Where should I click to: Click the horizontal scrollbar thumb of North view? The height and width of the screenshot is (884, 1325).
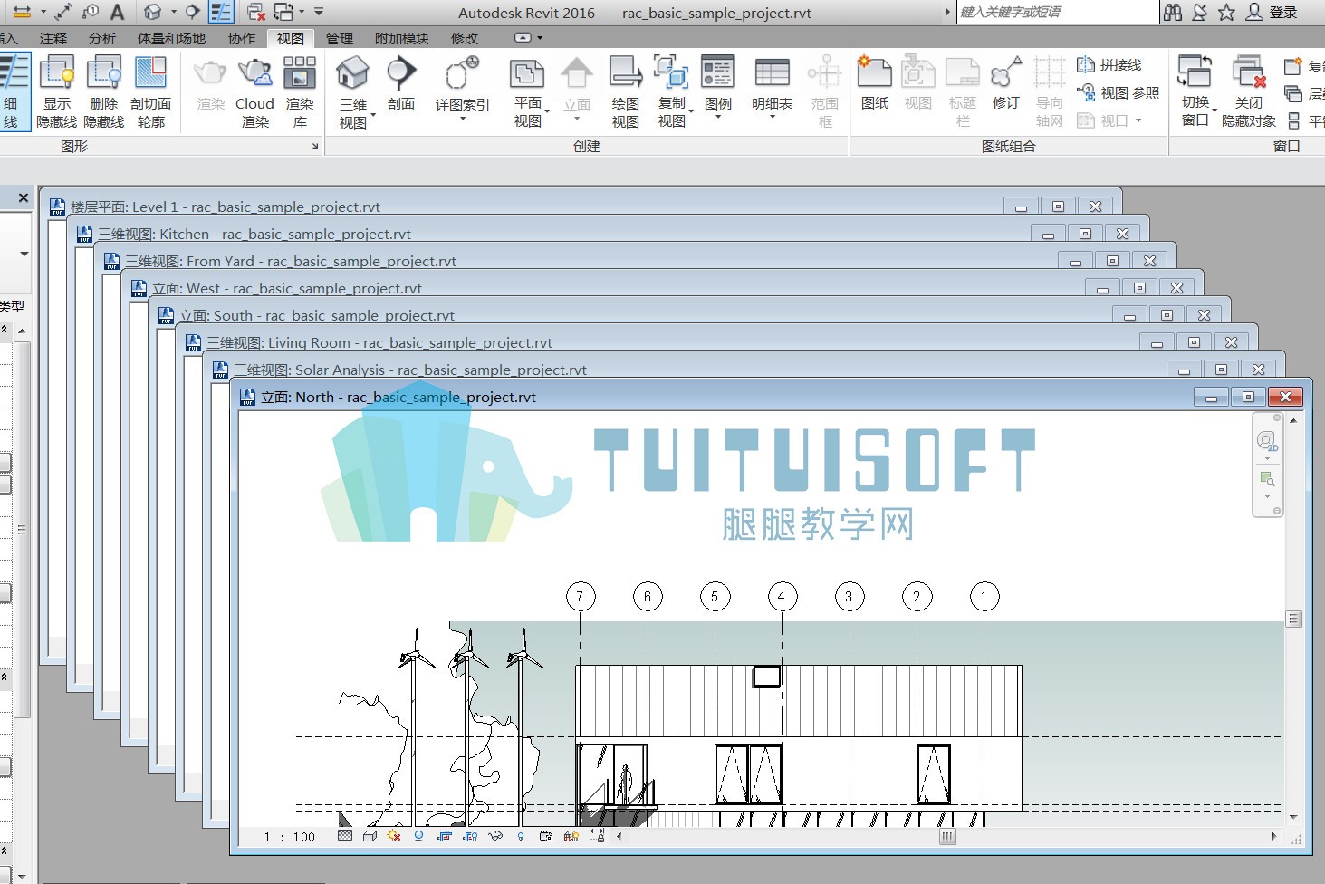coord(947,837)
